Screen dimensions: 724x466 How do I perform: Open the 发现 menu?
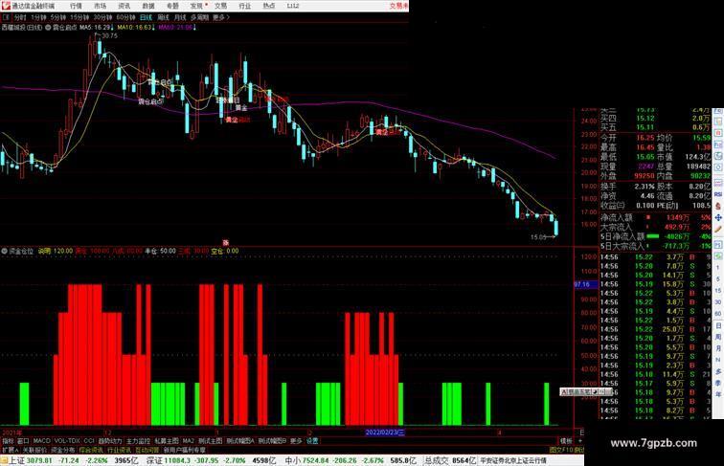pyautogui.click(x=196, y=6)
